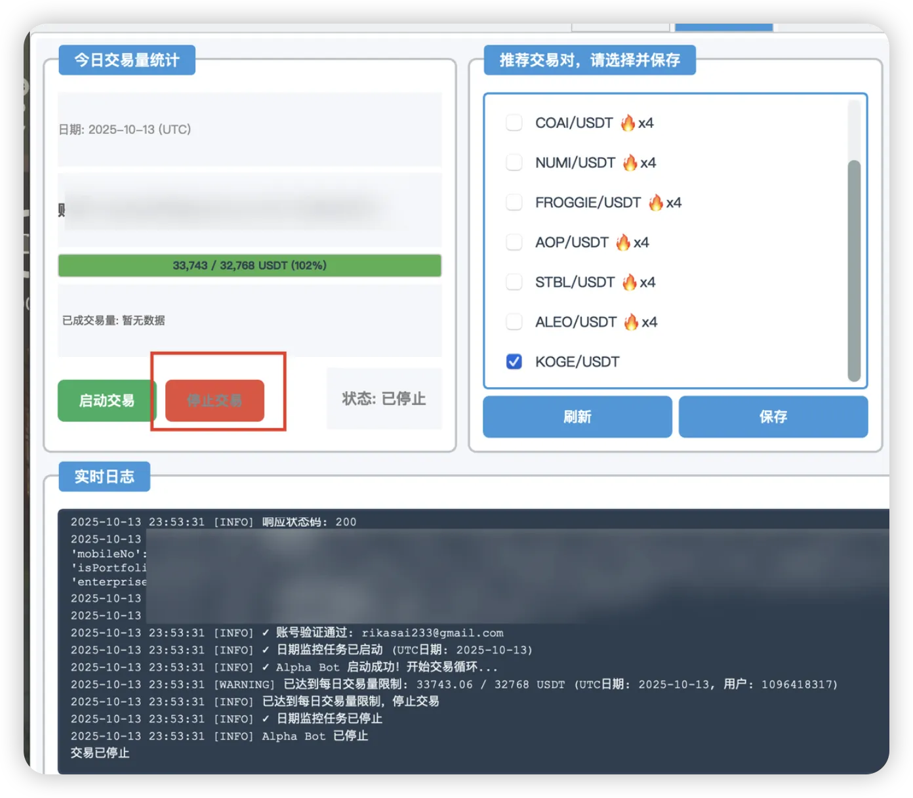Click the green 33,743 / 32,768 USDT progress bar
913x798 pixels.
(249, 266)
